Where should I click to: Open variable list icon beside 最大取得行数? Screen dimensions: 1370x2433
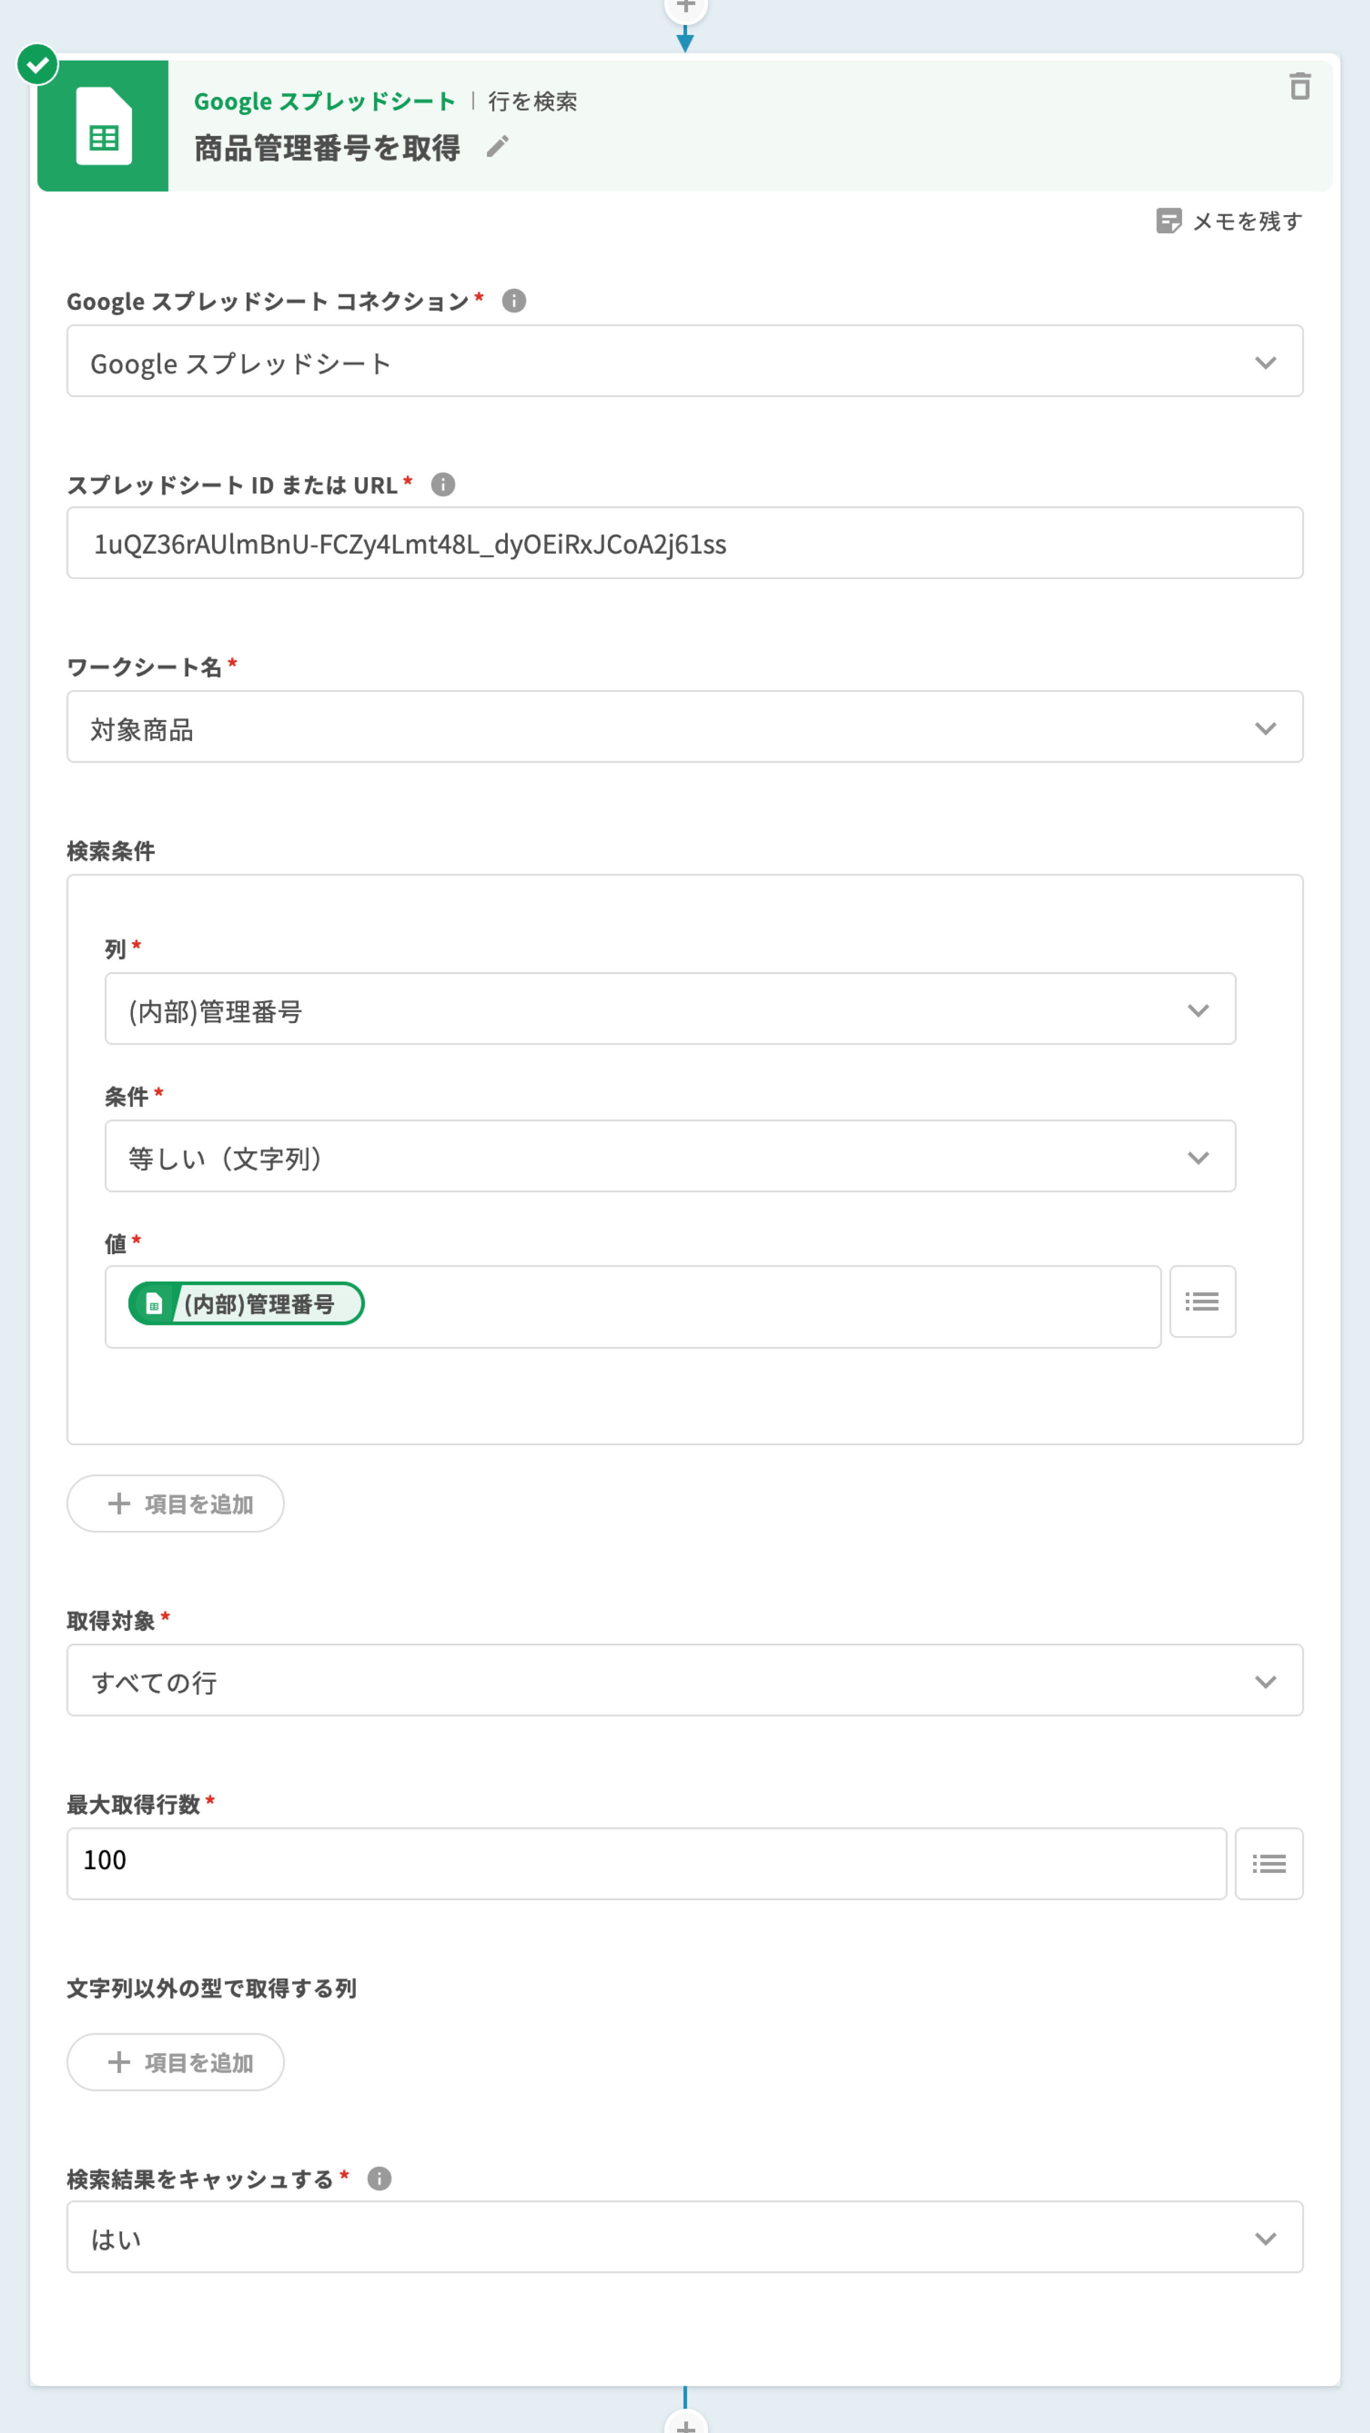coord(1268,1864)
